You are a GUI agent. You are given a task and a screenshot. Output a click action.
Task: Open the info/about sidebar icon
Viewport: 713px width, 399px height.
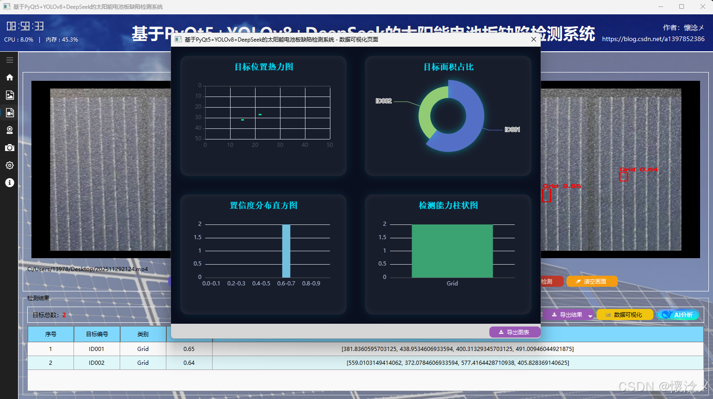9,183
